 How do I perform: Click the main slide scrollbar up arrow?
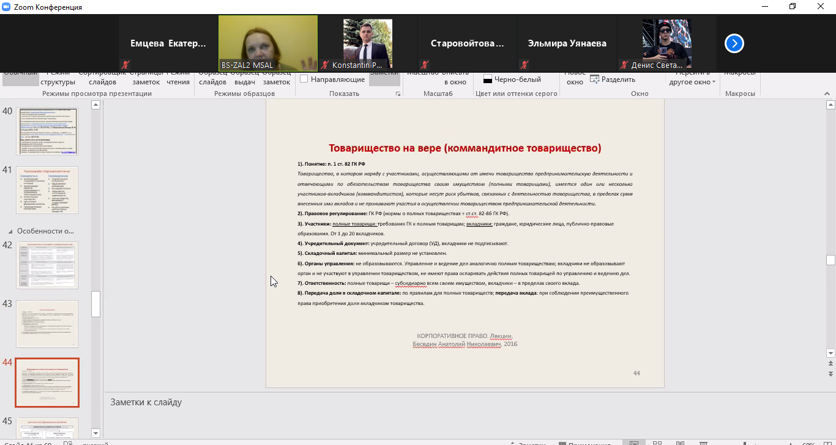[x=830, y=105]
